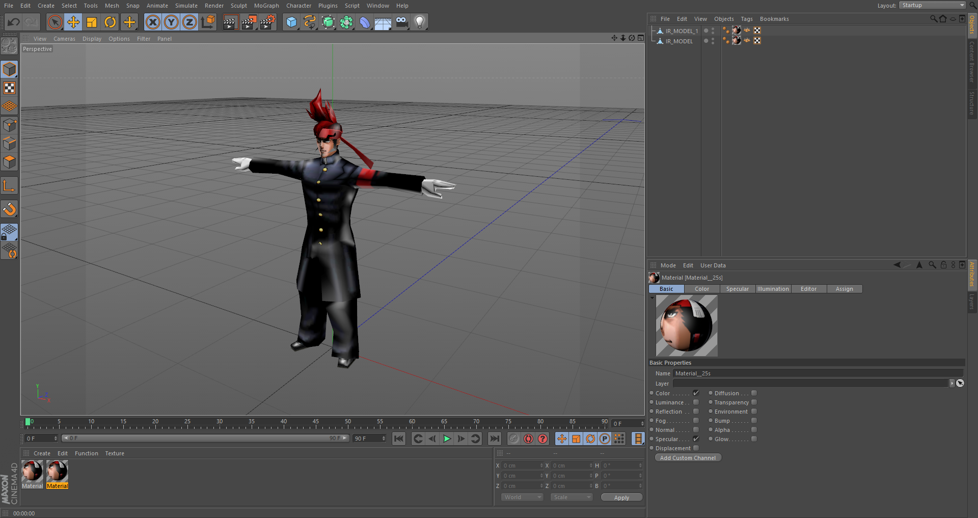Screen dimensions: 978x518
Task: Open the Layout Startup dropdown
Action: click(932, 5)
